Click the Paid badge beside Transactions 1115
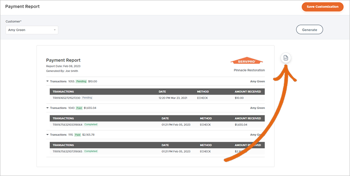Screen dimensions: 350x176 (77, 135)
